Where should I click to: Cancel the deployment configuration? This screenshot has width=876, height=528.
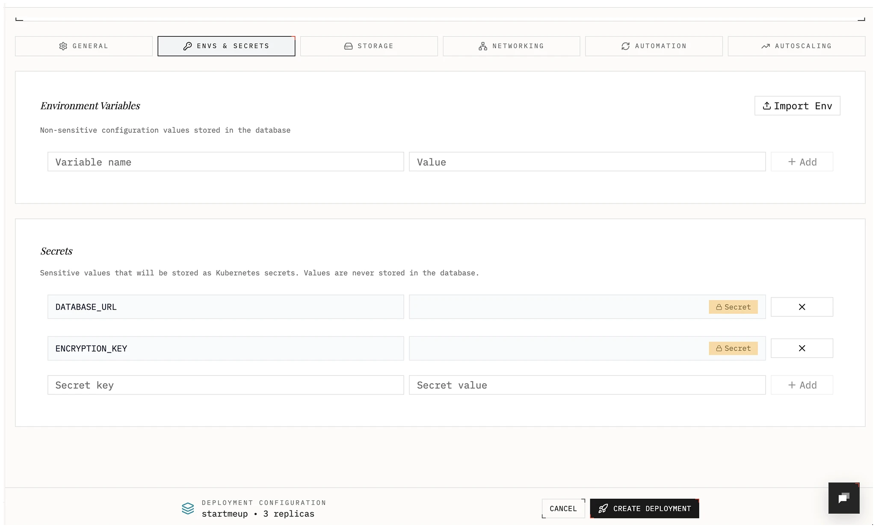(x=563, y=509)
